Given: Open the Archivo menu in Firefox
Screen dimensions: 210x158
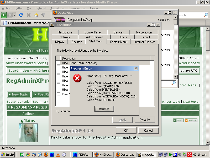Looking at the screenshot, I should click(x=7, y=8).
